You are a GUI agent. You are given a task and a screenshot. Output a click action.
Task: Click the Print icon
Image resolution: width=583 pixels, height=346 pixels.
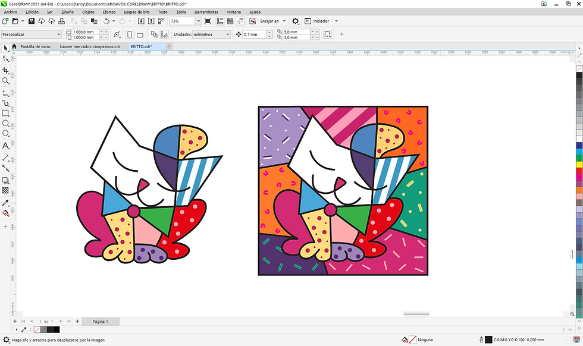coord(61,21)
